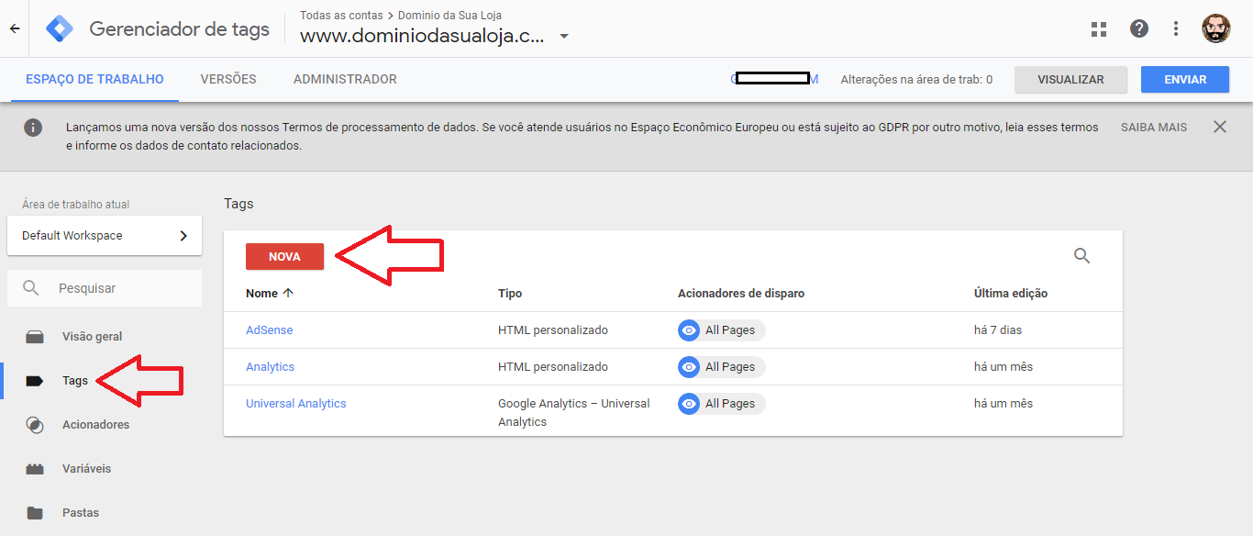Image resolution: width=1253 pixels, height=536 pixels.
Task: Open the help question mark icon
Action: [1139, 28]
